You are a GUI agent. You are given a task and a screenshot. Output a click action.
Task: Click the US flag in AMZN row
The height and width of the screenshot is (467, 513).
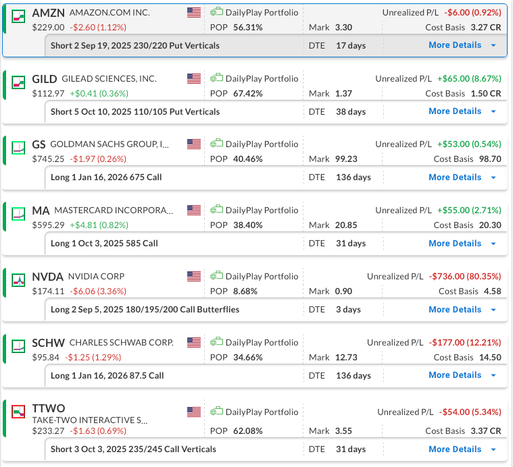tap(194, 12)
